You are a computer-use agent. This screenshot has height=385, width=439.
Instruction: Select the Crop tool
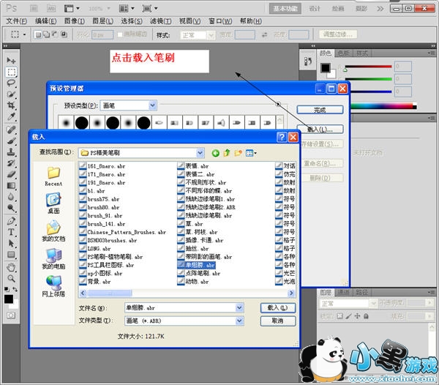point(12,105)
